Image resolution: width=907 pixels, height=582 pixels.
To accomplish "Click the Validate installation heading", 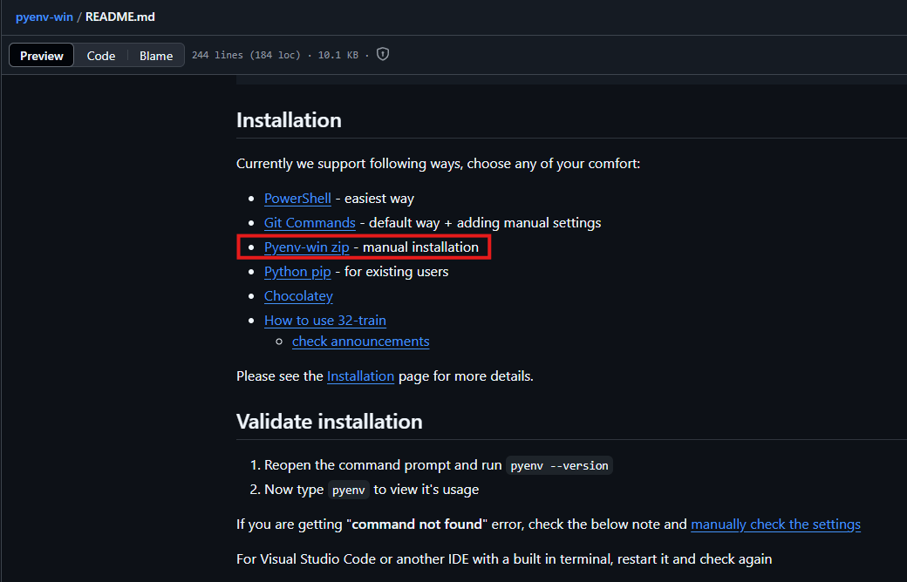I will (x=329, y=422).
